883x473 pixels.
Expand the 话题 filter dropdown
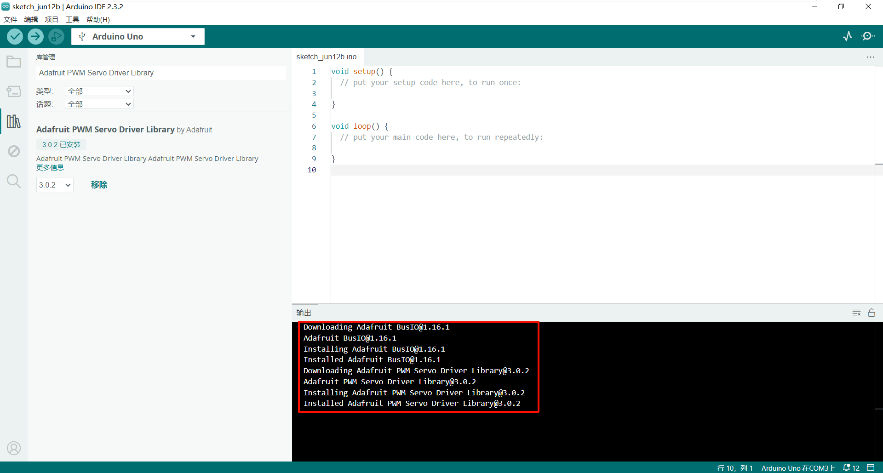(x=99, y=104)
